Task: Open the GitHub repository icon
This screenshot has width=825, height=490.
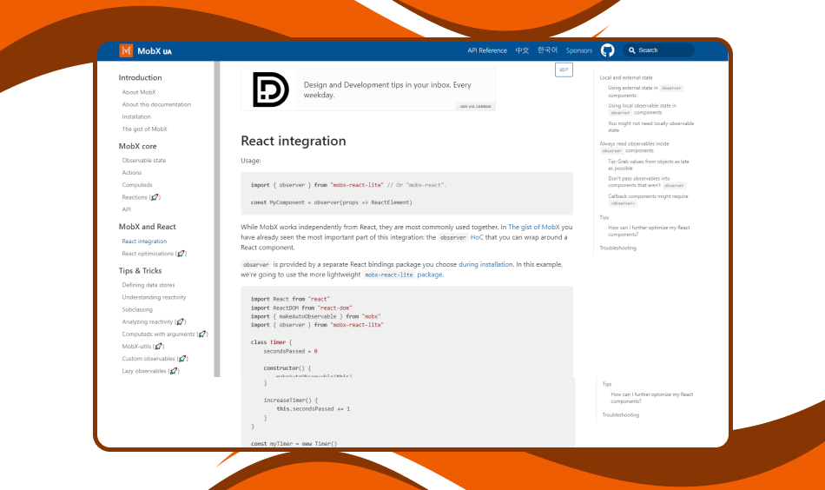Action: click(607, 50)
